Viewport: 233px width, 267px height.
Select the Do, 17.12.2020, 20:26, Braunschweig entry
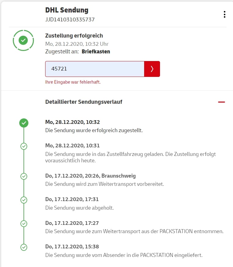tap(90, 176)
